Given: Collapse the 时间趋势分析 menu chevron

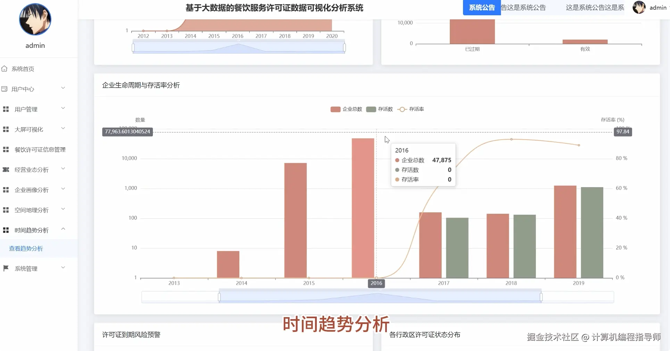Looking at the screenshot, I should coord(63,229).
